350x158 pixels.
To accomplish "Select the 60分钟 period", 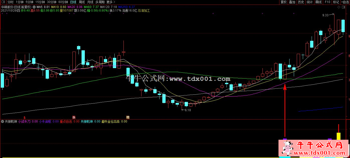I will [x=63, y=2].
